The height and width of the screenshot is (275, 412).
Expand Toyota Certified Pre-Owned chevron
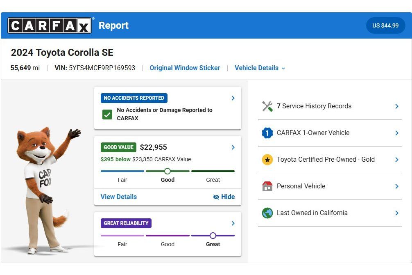(397, 160)
